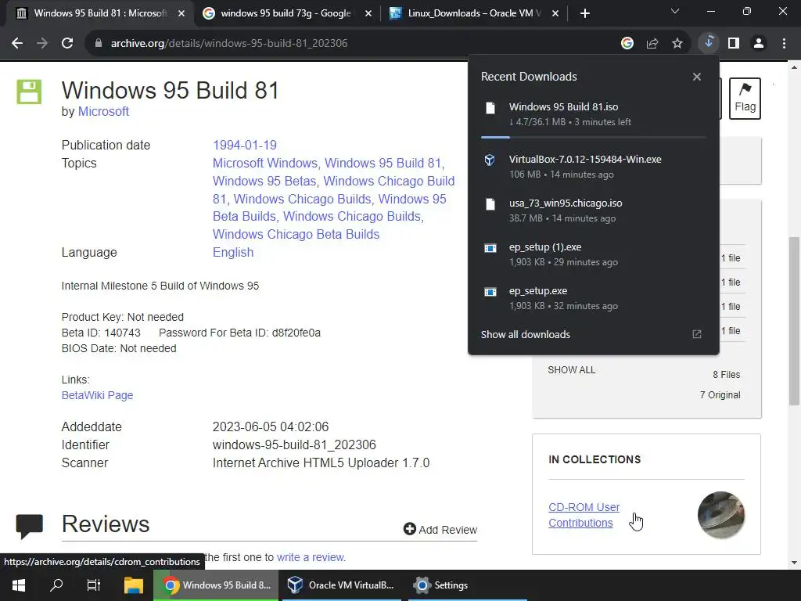Switch to Settings window on taskbar
Screen dimensions: 801x601
pos(468,585)
